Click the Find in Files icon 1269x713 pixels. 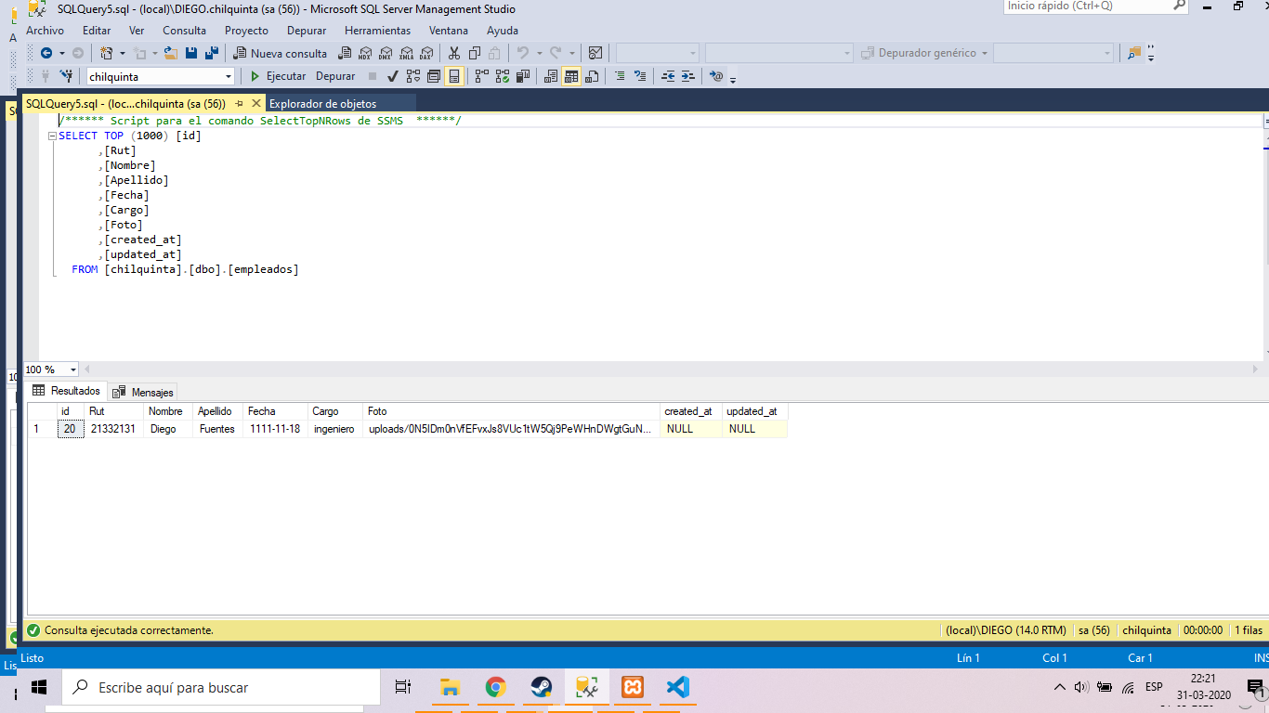1133,53
